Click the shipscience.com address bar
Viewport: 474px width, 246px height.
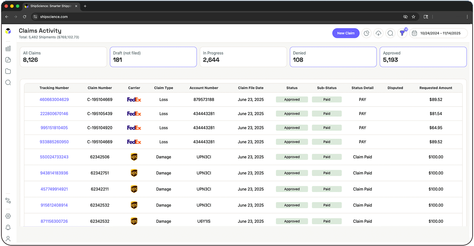point(54,17)
